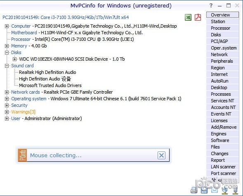Open the Licenses section
The width and height of the screenshot is (243, 196).
[222, 120]
